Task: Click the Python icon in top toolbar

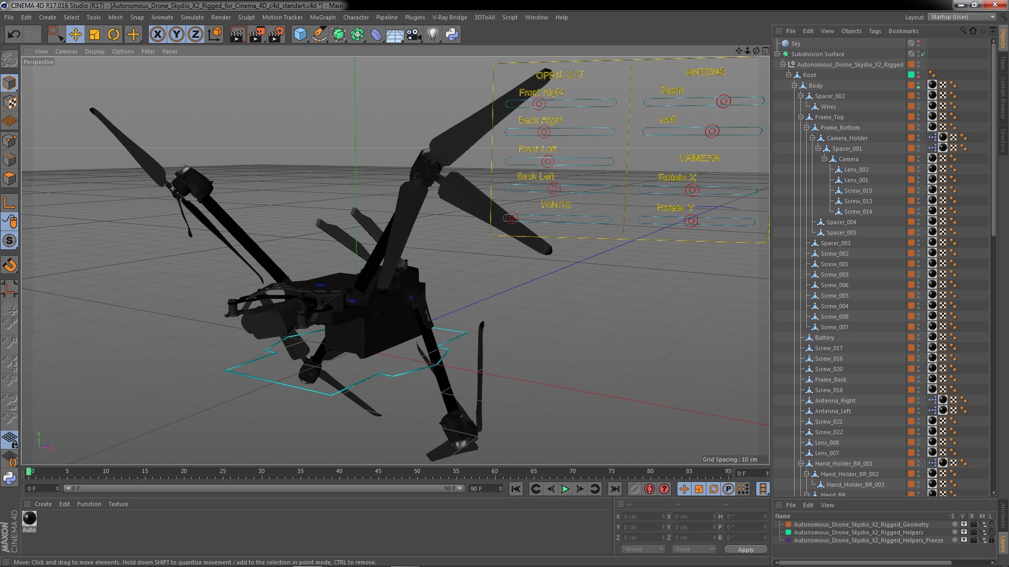Action: (452, 35)
